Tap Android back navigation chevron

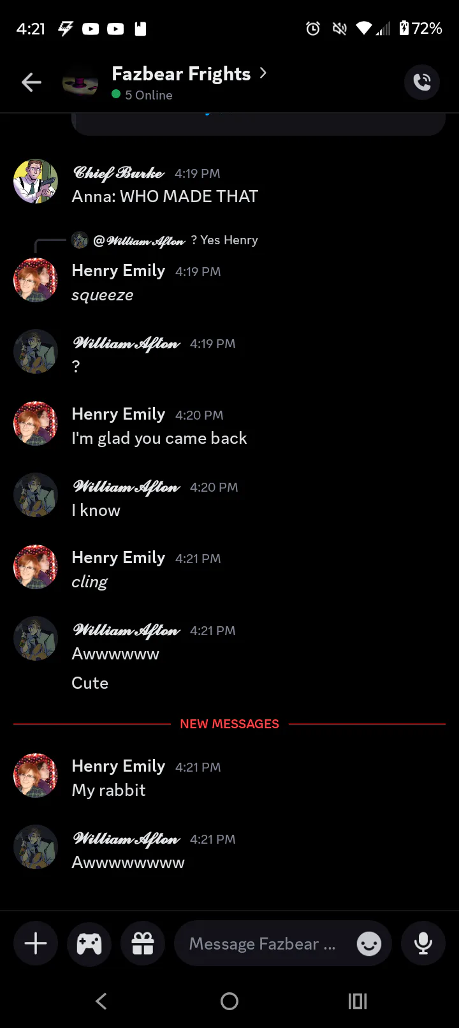pos(101,1001)
